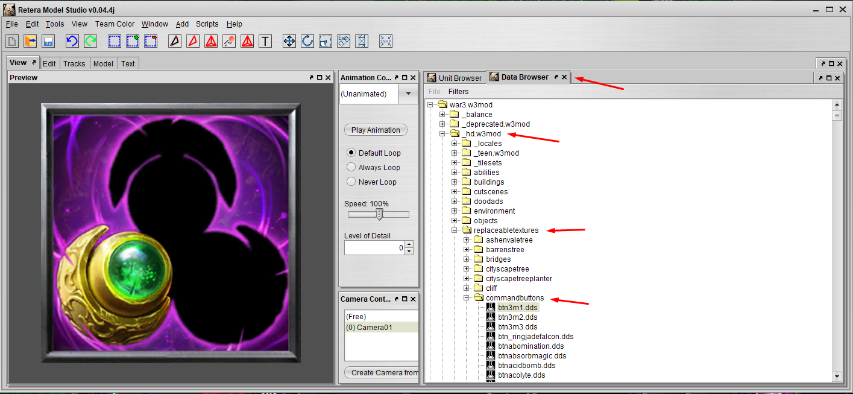The image size is (853, 394).
Task: Select btn_ringjadefalcon.dds in the tree
Action: [x=535, y=337]
